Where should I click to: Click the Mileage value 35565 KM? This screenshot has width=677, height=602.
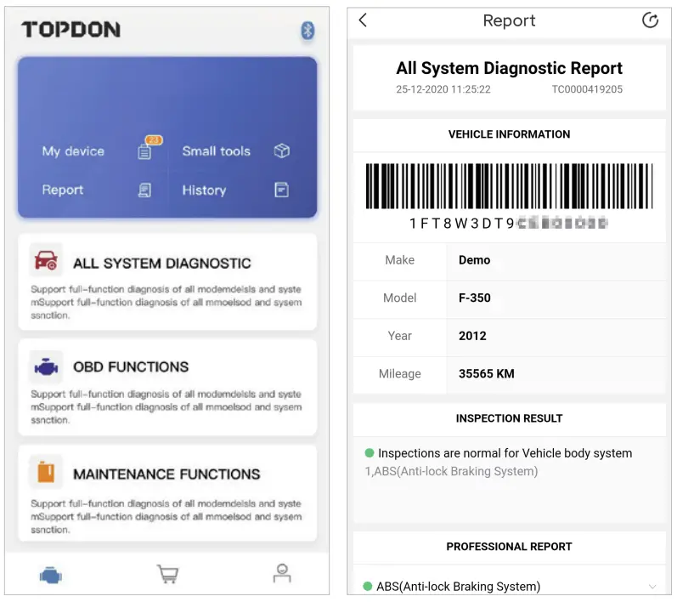point(486,374)
